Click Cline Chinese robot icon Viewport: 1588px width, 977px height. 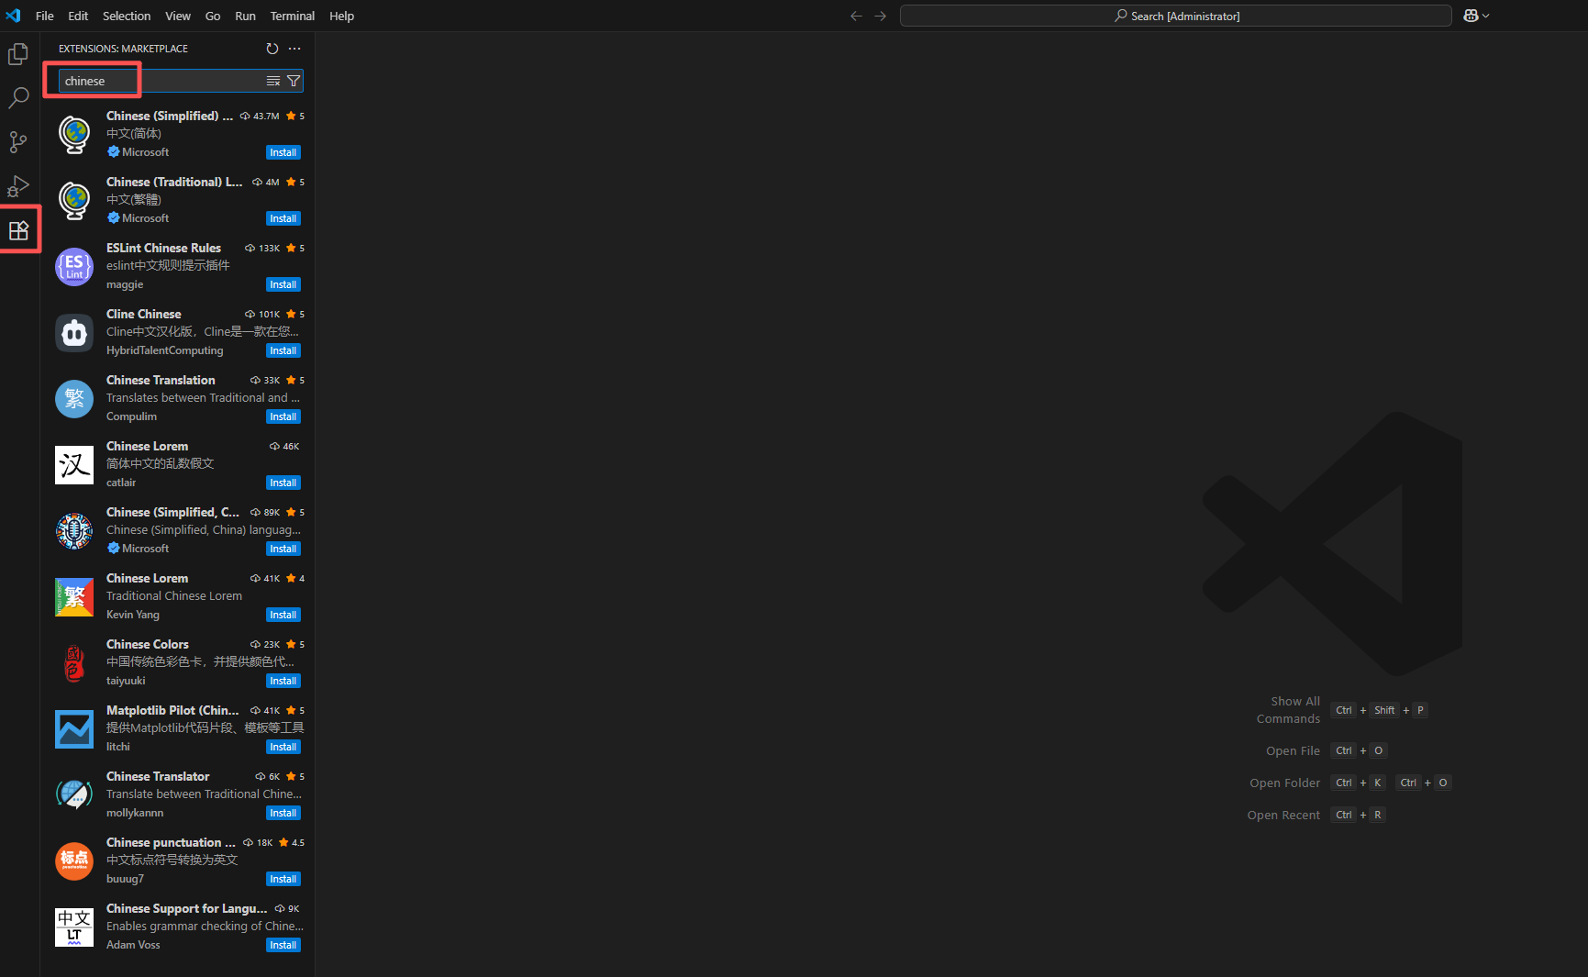tap(74, 332)
